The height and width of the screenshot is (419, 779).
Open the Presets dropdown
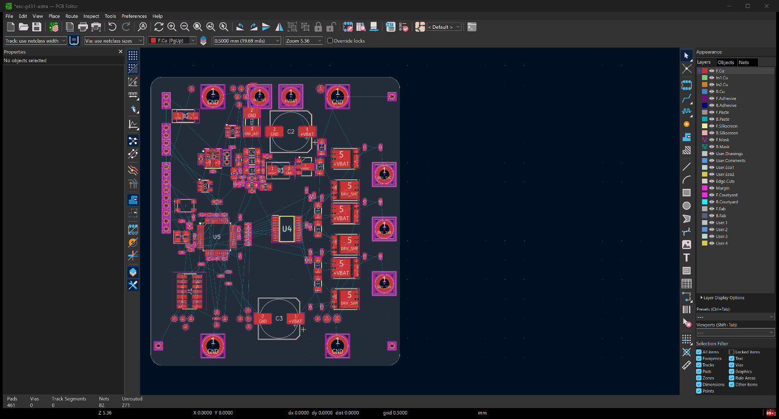[x=735, y=317]
